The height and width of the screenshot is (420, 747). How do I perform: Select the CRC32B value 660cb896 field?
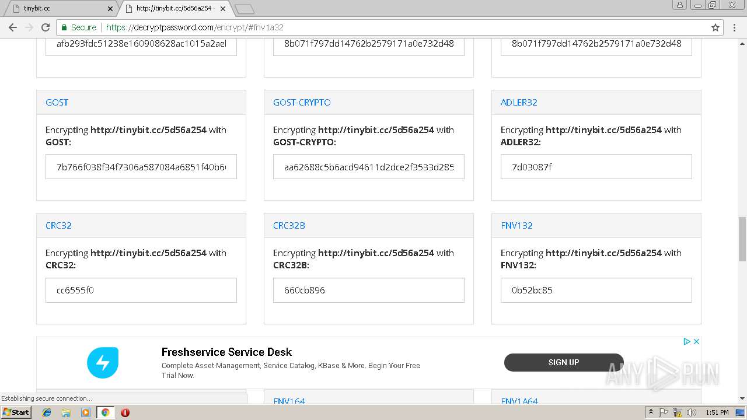pos(369,290)
